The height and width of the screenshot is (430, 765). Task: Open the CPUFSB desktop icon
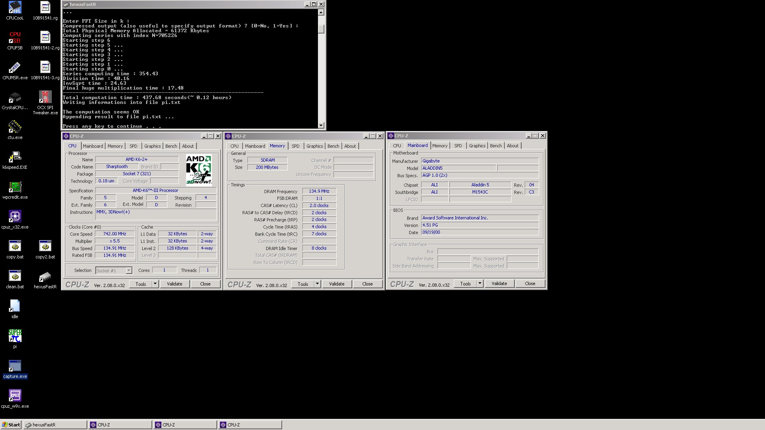click(x=15, y=40)
